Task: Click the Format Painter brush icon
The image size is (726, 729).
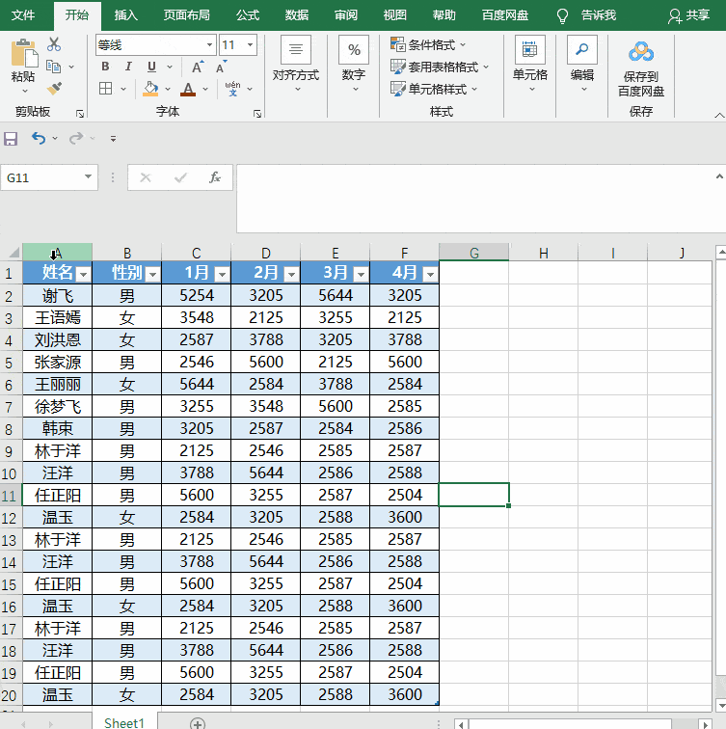Action: click(54, 88)
